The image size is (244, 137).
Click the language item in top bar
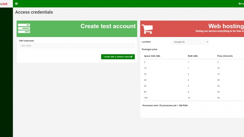(241, 4)
